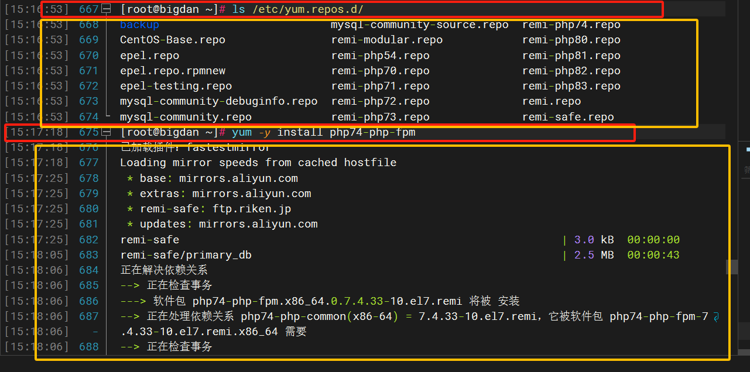Click the file name remi-safe.repo

pyautogui.click(x=568, y=117)
